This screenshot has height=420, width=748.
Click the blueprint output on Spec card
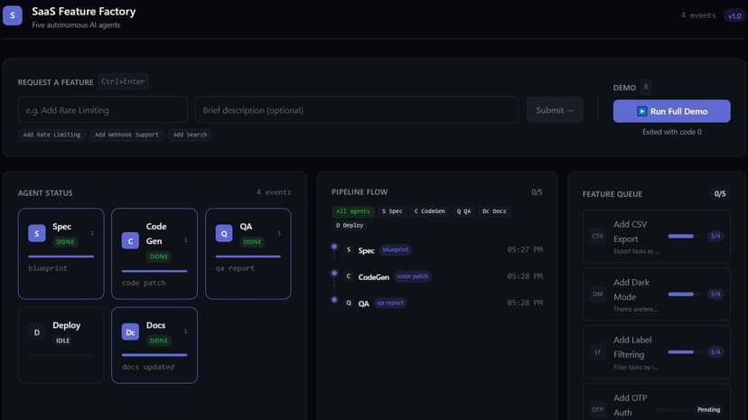(48, 268)
